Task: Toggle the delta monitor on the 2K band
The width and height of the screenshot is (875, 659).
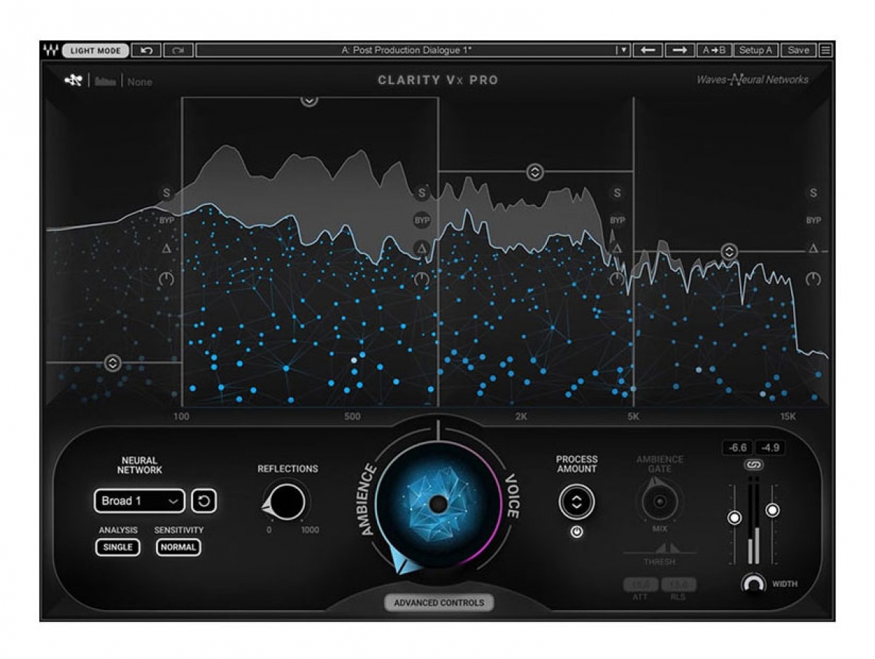Action: [x=617, y=249]
